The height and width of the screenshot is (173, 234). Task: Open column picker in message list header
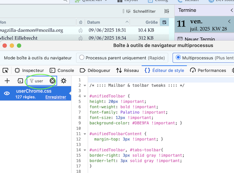(164, 22)
